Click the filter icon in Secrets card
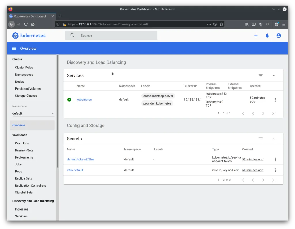Image resolution: width=295 pixels, height=229 pixels. [x=260, y=139]
